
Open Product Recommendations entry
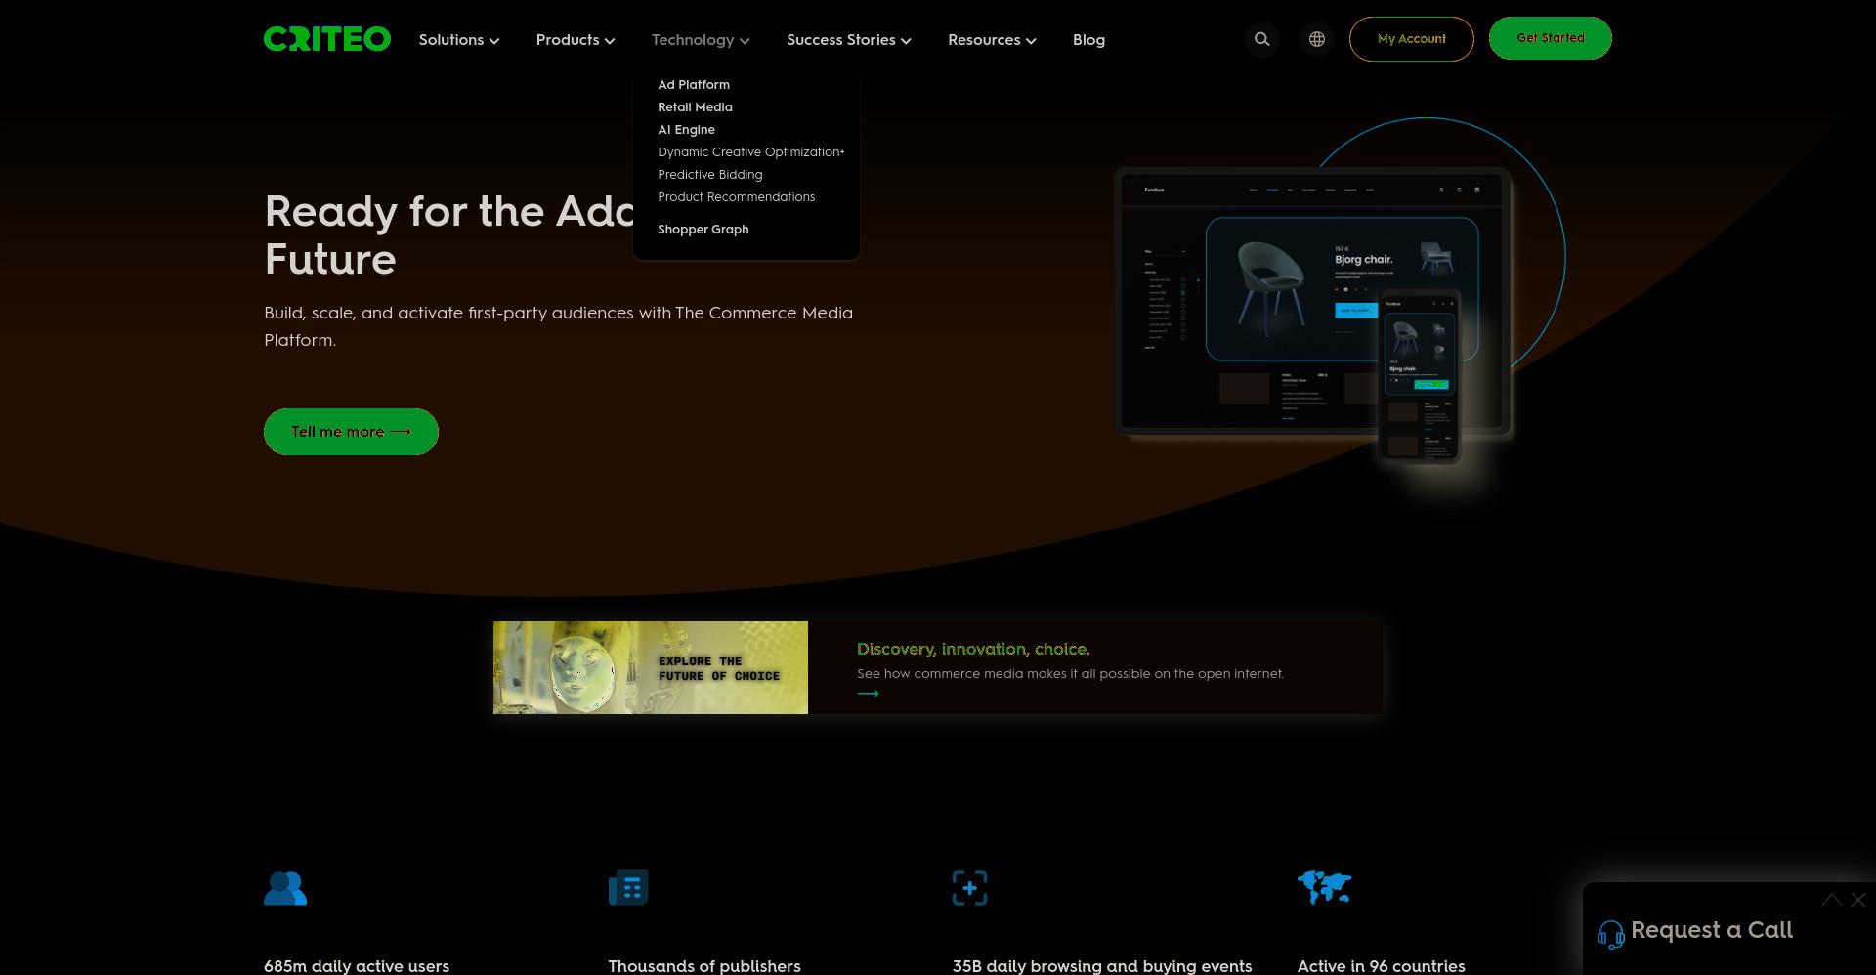(736, 197)
